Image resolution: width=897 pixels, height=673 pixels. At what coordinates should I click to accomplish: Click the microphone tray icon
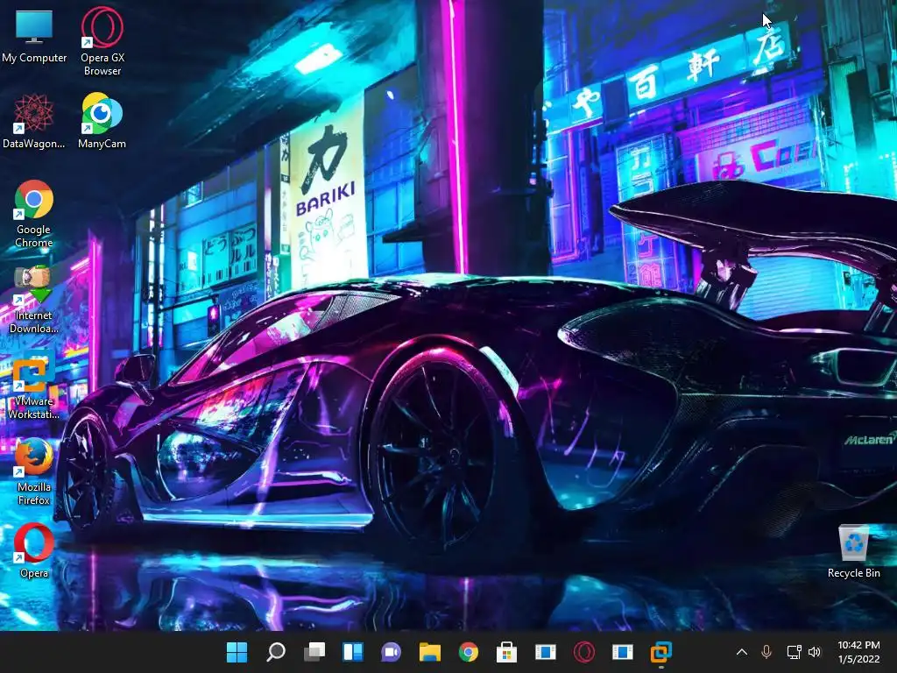[766, 652]
